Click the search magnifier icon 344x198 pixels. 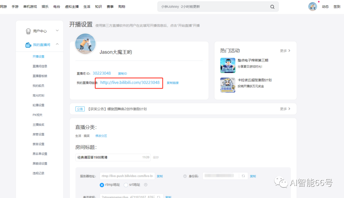coord(272,7)
